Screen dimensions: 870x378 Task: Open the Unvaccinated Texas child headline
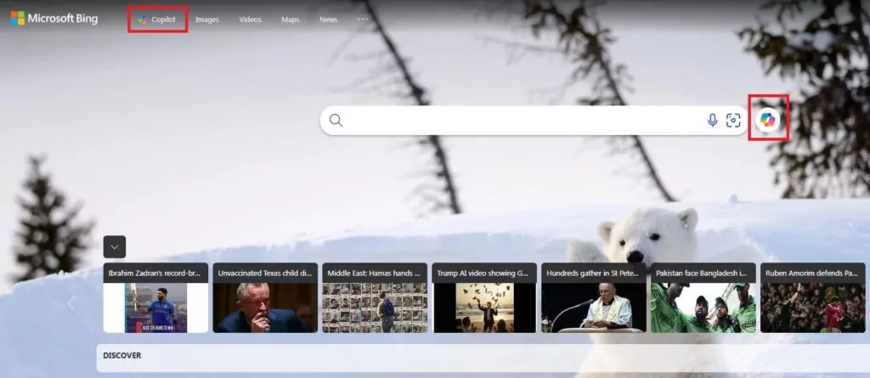[265, 273]
